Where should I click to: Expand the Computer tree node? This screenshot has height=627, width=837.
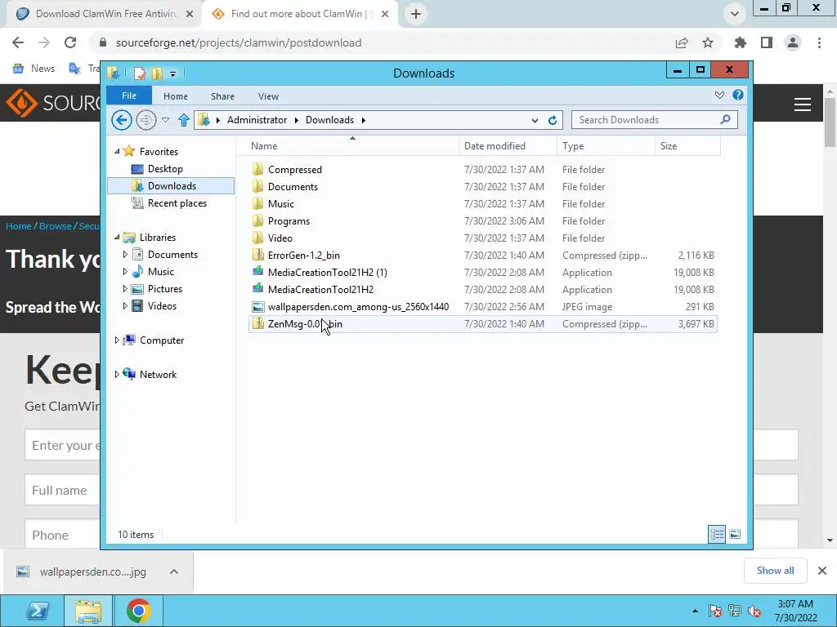pyautogui.click(x=117, y=340)
